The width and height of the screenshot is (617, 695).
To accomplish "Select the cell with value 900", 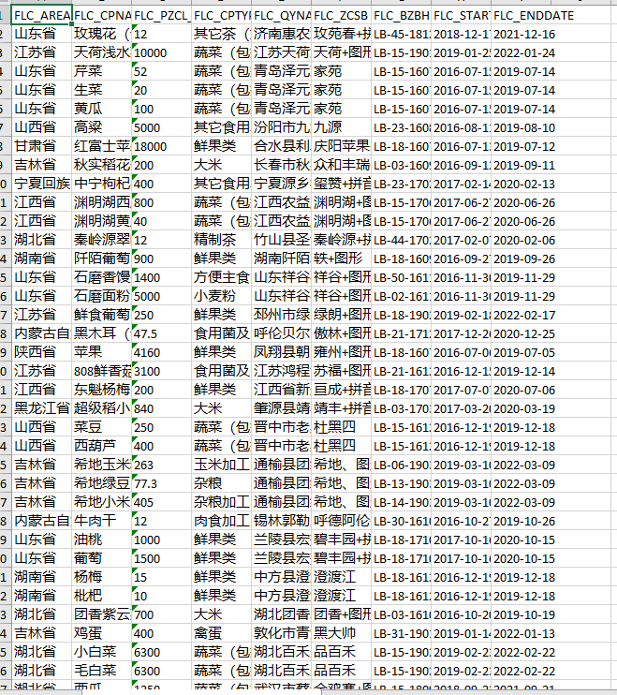I will 162,259.
